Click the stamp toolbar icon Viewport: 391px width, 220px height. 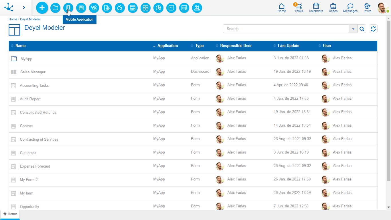pyautogui.click(x=197, y=8)
